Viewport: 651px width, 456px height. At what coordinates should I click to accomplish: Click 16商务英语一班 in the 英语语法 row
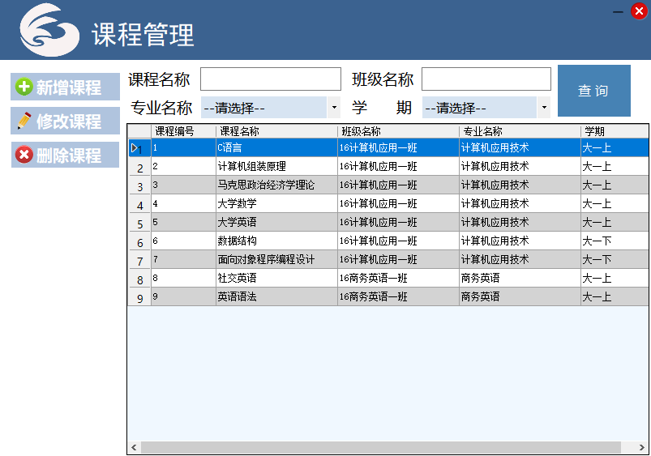[398, 297]
